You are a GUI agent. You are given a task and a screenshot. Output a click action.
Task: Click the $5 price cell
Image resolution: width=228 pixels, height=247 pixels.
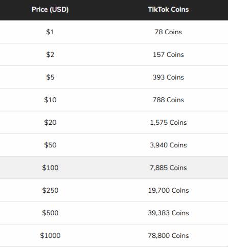click(x=50, y=77)
